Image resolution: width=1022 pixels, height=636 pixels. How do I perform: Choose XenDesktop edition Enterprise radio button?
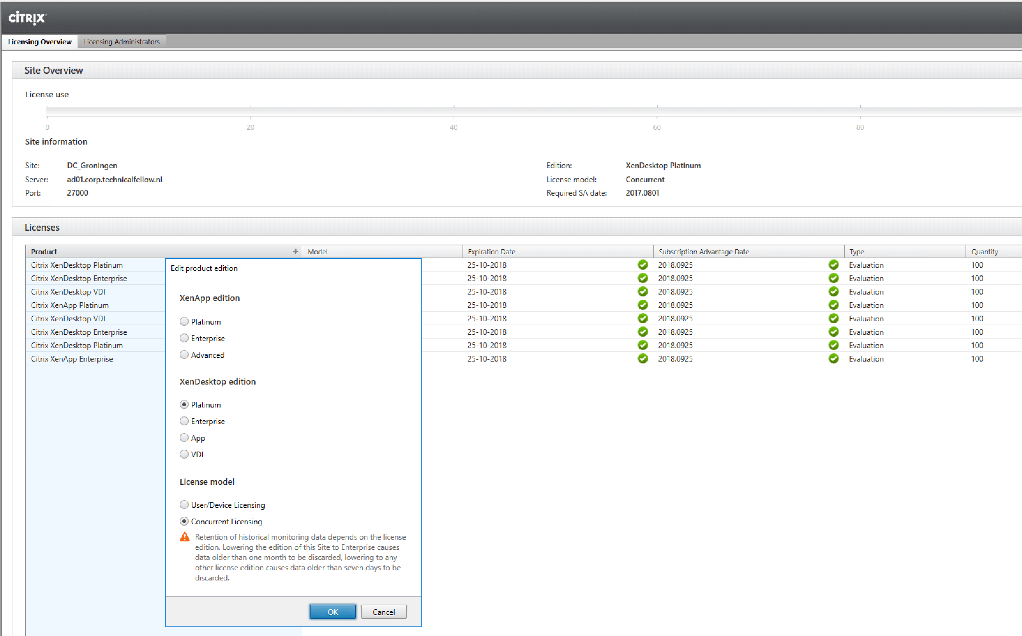click(184, 421)
